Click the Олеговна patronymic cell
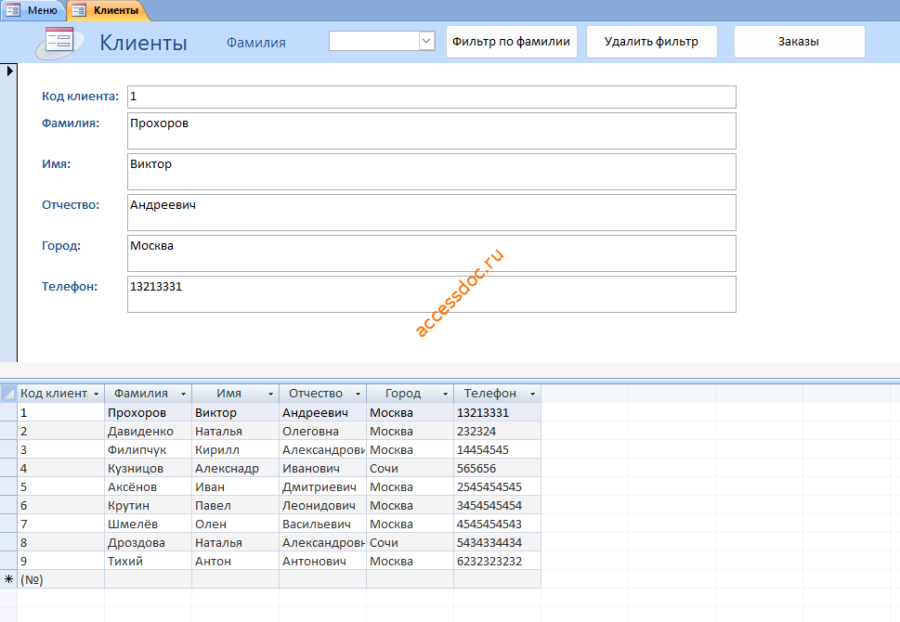The width and height of the screenshot is (900, 622). [x=322, y=431]
